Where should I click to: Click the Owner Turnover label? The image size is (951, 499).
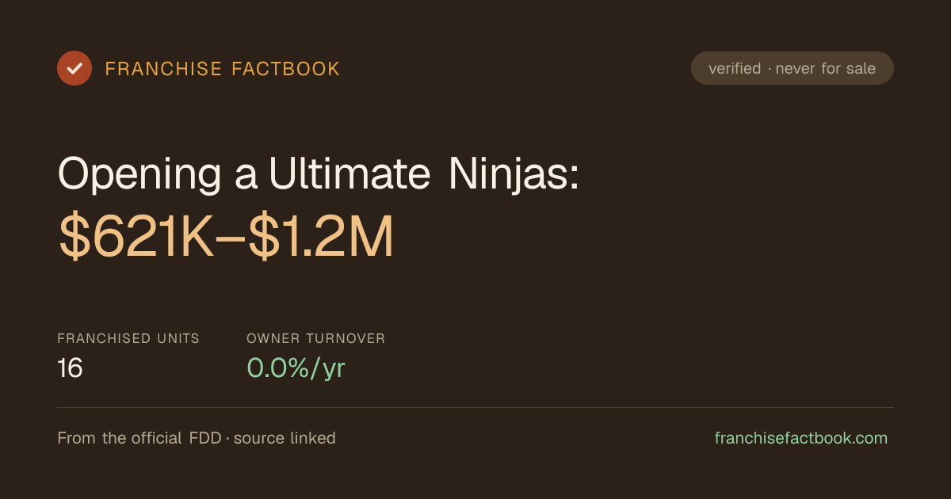[316, 338]
